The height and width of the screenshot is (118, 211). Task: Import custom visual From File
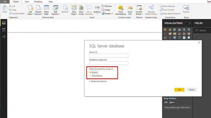pos(130,10)
